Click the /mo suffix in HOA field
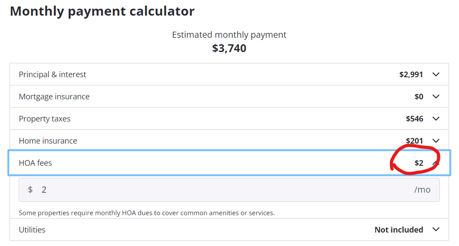Image resolution: width=459 pixels, height=246 pixels. (422, 190)
